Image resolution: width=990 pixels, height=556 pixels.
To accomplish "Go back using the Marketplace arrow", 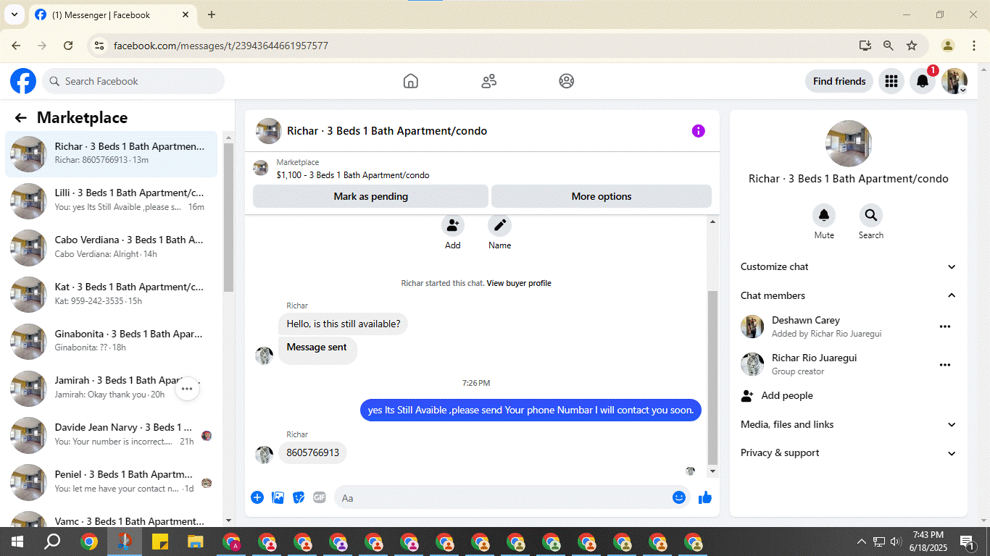I will click(20, 118).
